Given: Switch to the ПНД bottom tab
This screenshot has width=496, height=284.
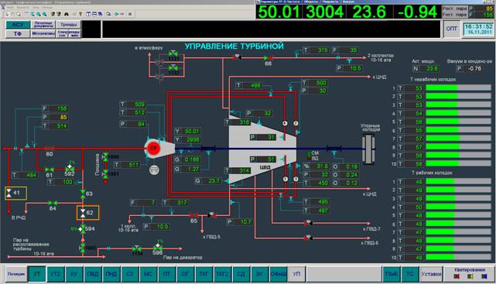Looking at the screenshot, I should (x=111, y=274).
